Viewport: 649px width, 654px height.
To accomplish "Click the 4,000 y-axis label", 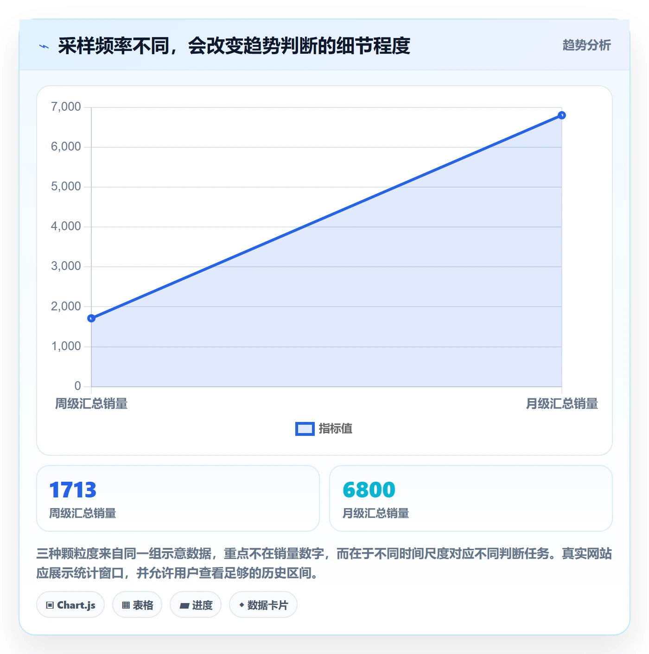I will tap(66, 226).
